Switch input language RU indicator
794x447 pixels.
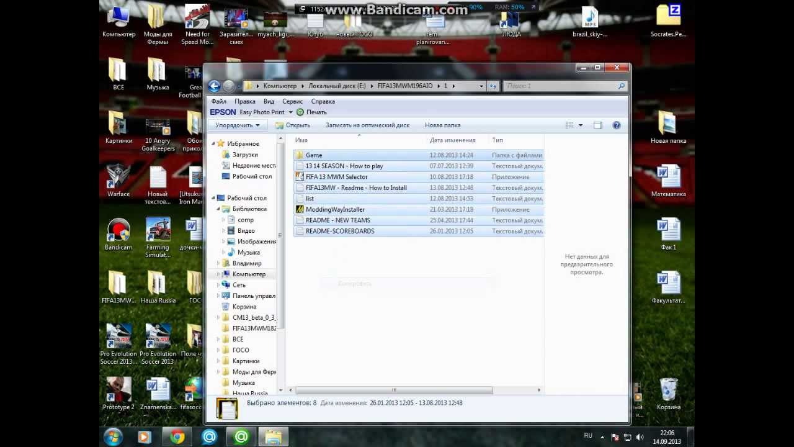coord(588,435)
